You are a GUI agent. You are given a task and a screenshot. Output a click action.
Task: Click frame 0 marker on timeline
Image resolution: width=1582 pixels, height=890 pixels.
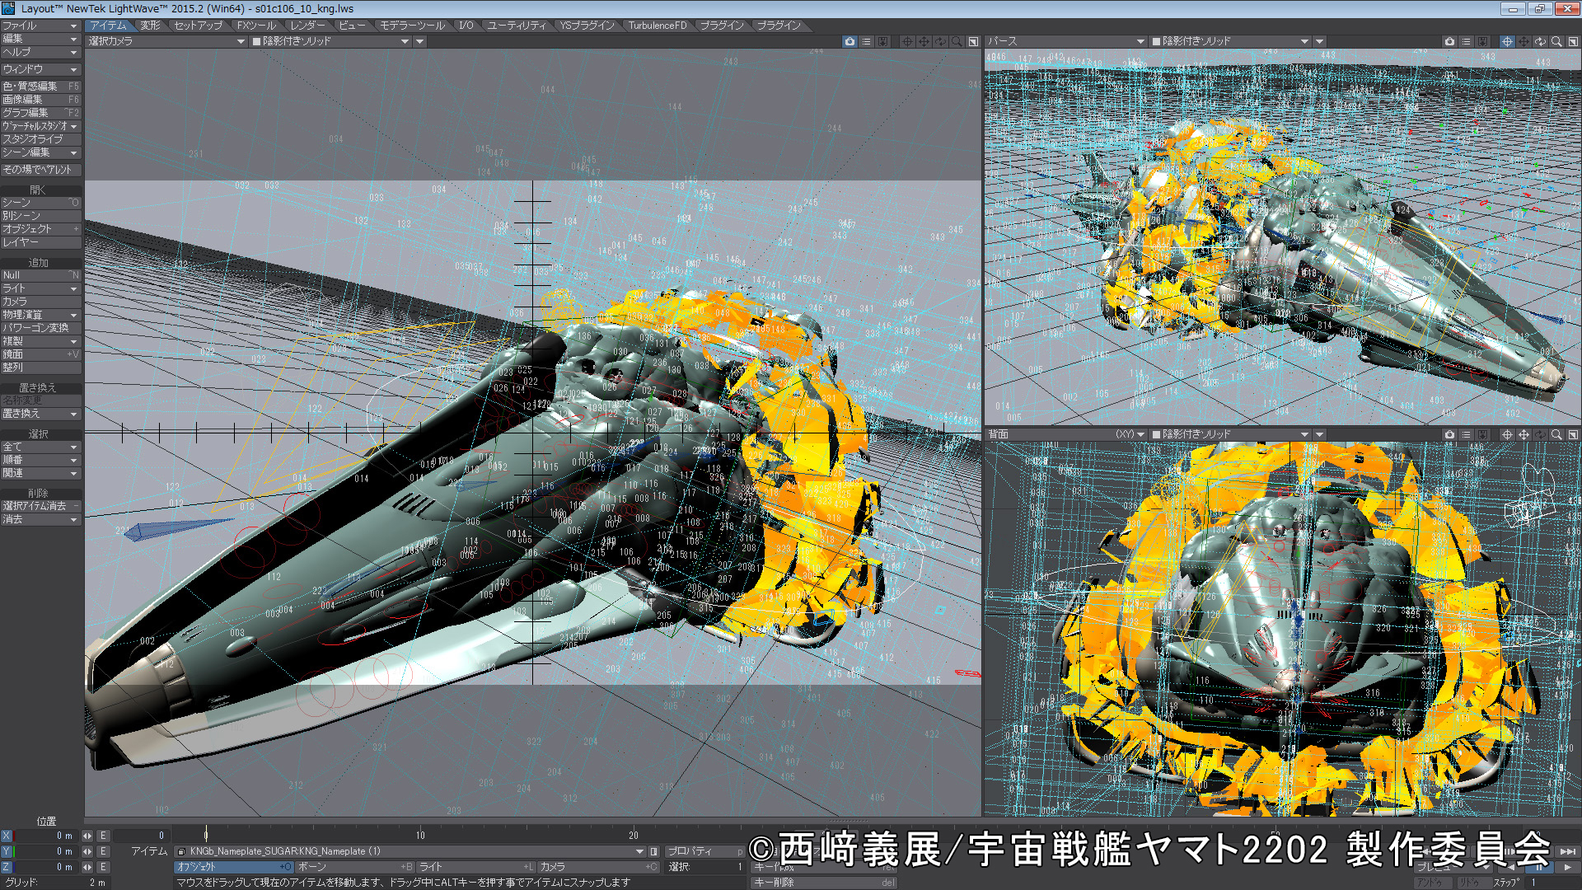[206, 835]
